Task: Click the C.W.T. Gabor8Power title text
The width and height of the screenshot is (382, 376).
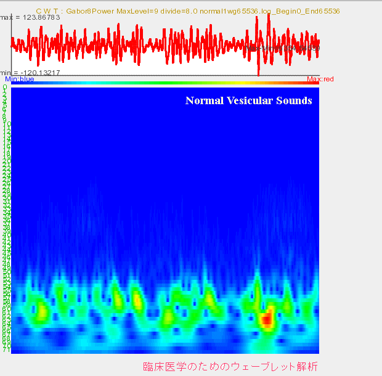Action: click(x=188, y=11)
